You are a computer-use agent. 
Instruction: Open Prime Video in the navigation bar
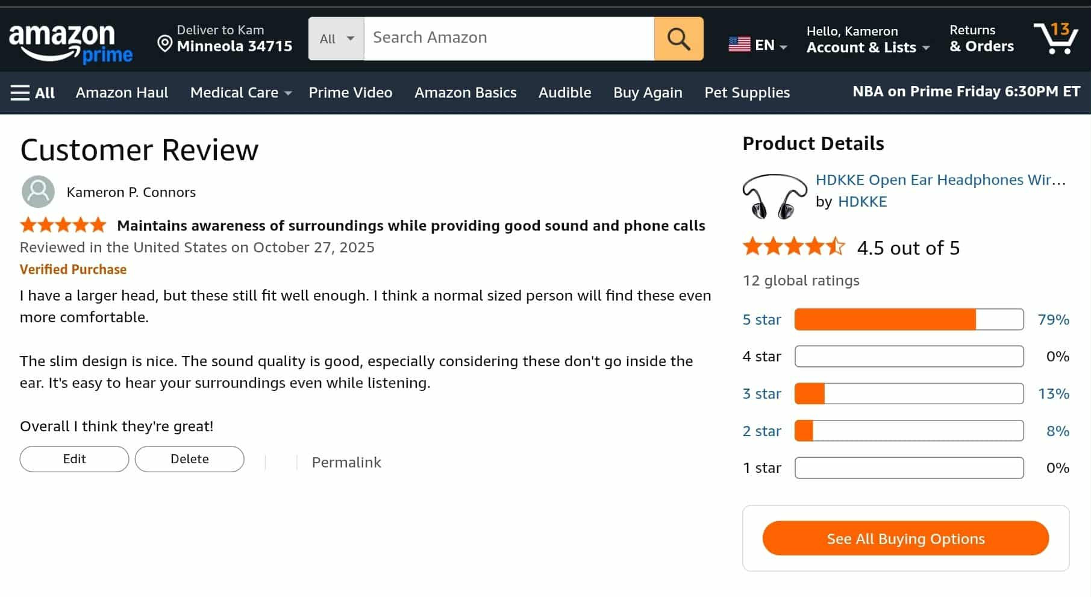tap(351, 92)
